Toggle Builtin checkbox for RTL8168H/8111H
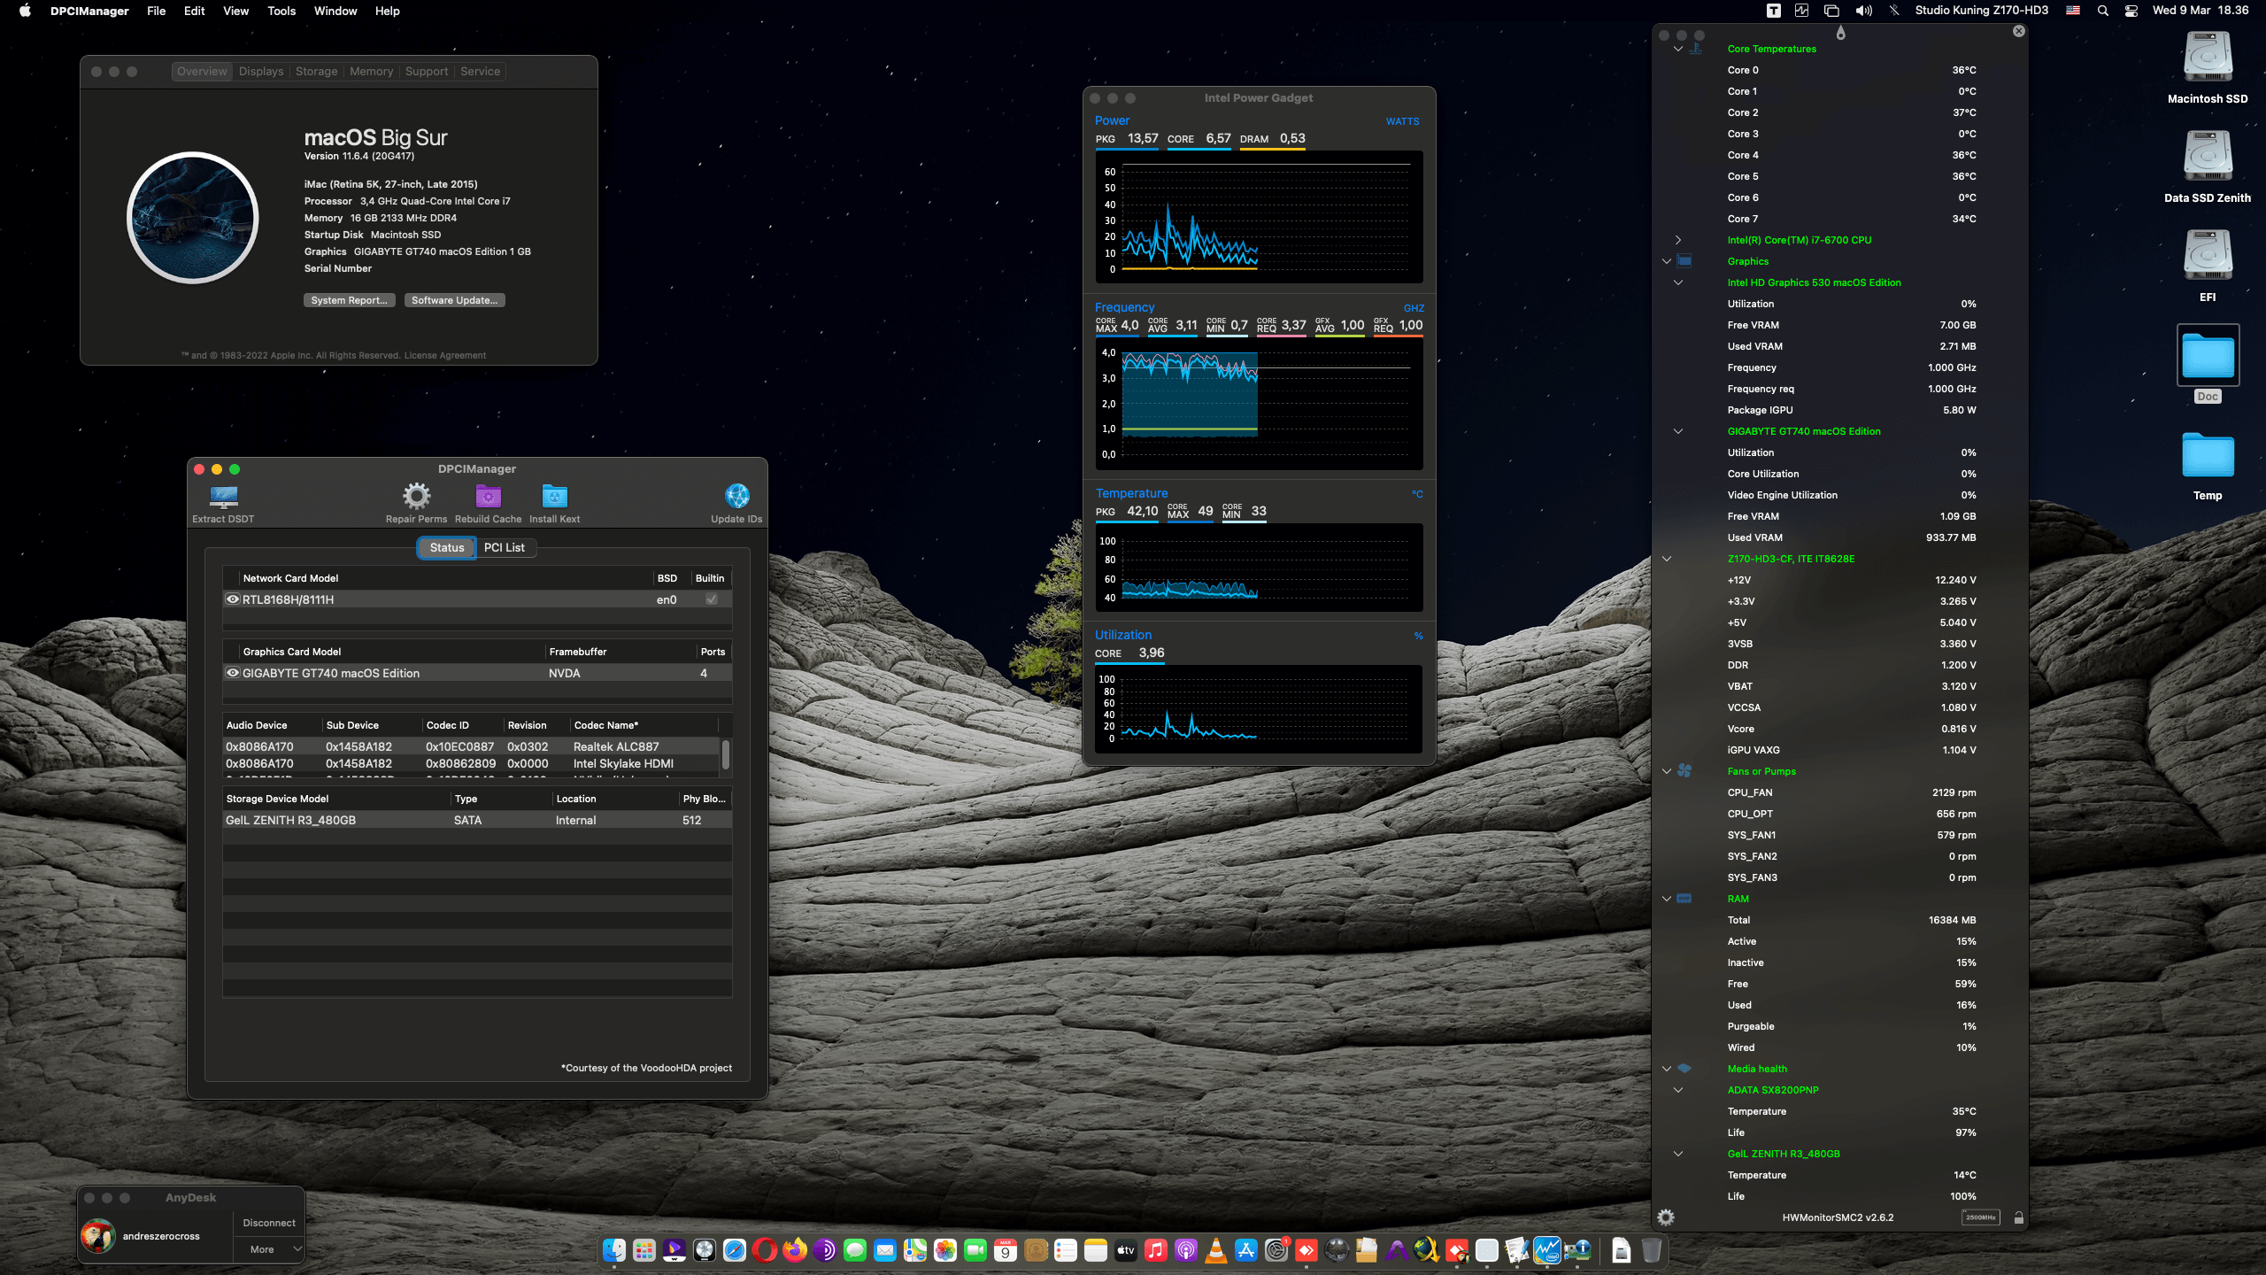Viewport: 2266px width, 1275px height. pos(711,599)
